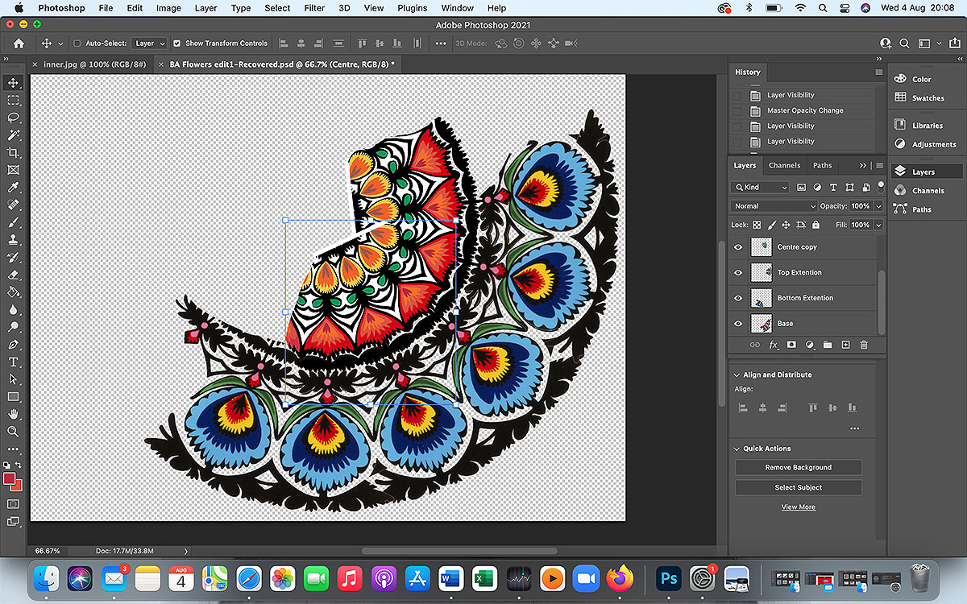The height and width of the screenshot is (604, 967).
Task: Click the Remove Background button
Action: (x=798, y=467)
